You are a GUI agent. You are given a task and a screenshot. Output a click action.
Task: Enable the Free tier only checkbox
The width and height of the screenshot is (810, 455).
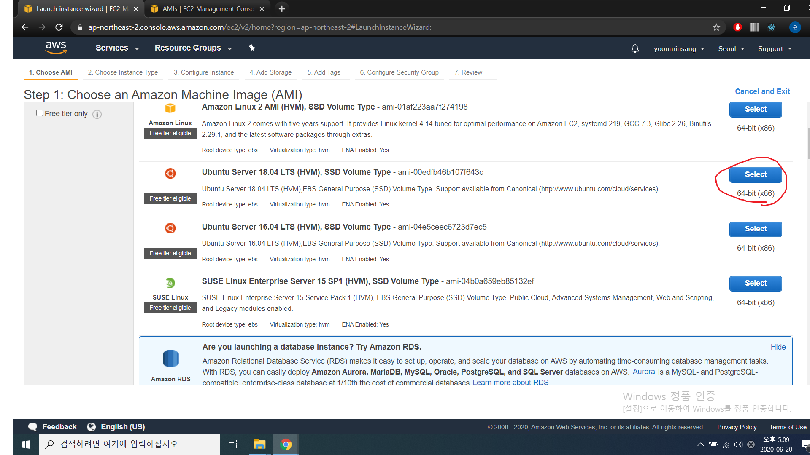(x=40, y=113)
